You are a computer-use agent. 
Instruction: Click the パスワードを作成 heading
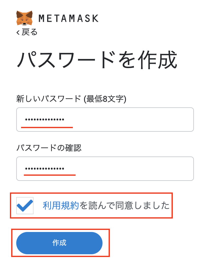(96, 60)
